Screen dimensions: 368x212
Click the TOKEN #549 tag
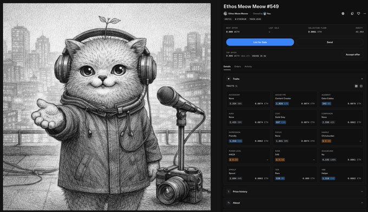pos(255,19)
